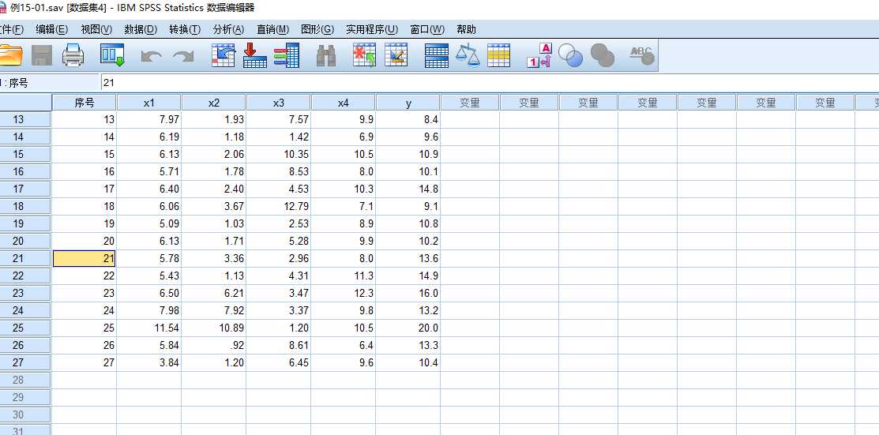Screen dimensions: 879x435
Task: Click x1 cell with value 3.84
Action: 148,362
